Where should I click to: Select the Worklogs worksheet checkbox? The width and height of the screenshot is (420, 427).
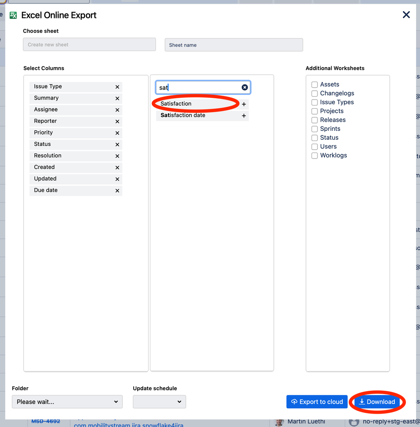[x=314, y=156]
